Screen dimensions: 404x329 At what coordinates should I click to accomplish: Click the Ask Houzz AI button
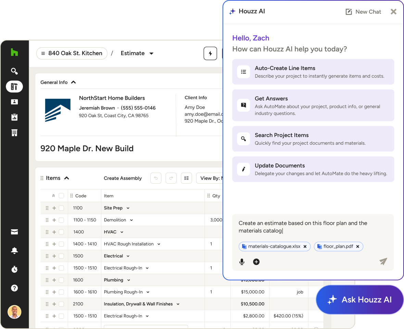point(359,300)
